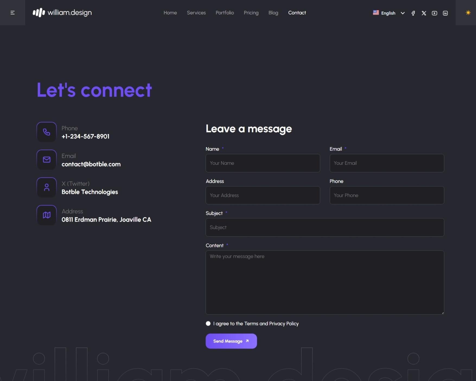Click the Leave a message heading
Image resolution: width=476 pixels, height=381 pixels.
249,129
